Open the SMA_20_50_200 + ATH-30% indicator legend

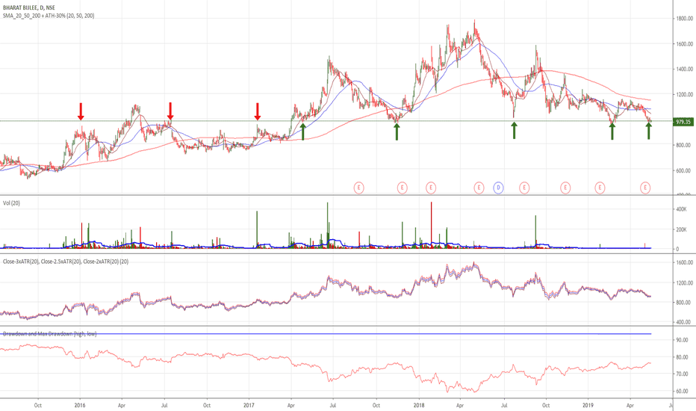(49, 16)
